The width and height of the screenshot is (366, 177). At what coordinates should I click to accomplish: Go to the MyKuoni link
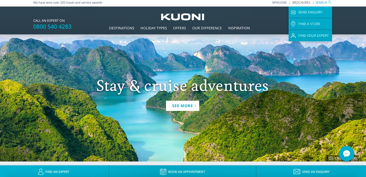tap(279, 3)
